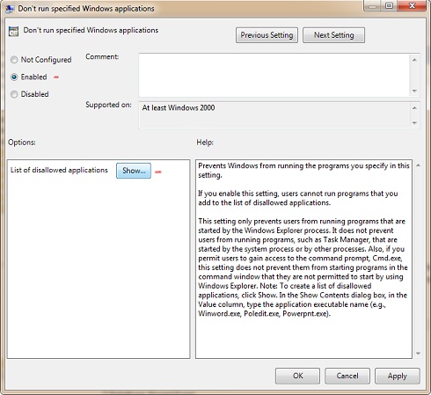Click the maximize window button
431x395 pixels.
[x=389, y=6]
